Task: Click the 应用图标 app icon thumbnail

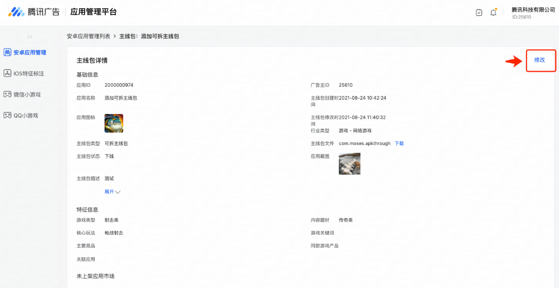Action: (x=113, y=123)
